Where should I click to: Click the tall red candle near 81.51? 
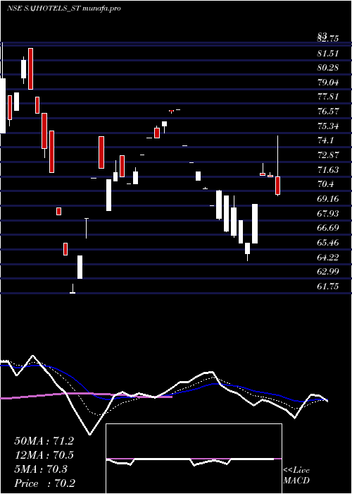(30, 68)
